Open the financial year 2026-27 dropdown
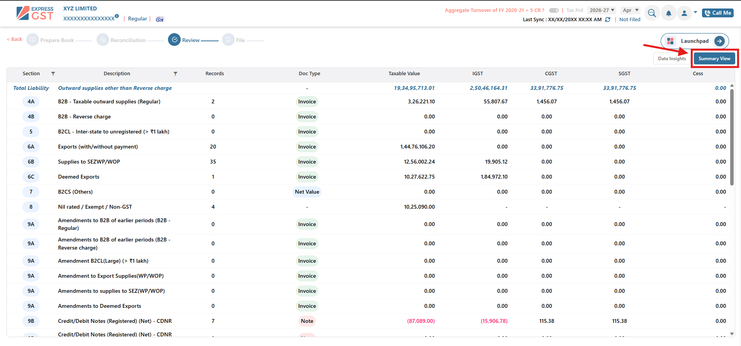Image resolution: width=741 pixels, height=346 pixels. (602, 10)
